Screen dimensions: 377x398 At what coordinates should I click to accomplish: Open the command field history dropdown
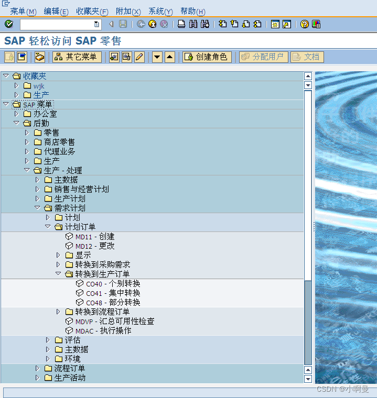coord(96,25)
